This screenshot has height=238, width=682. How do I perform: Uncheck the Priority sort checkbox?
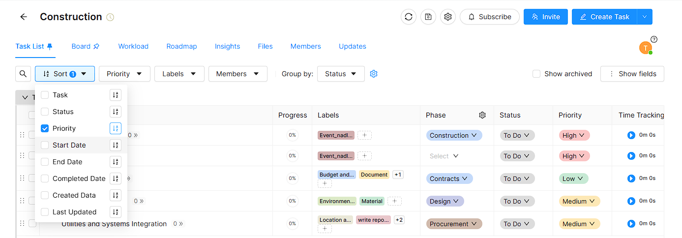click(x=45, y=128)
